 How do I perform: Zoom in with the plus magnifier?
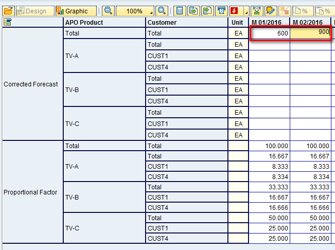[x=162, y=11]
